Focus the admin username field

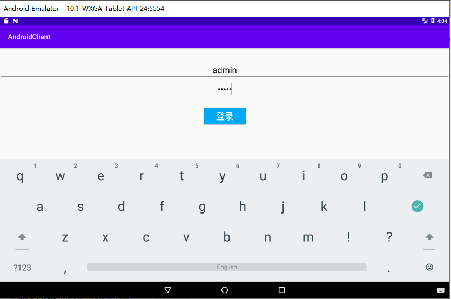pos(225,70)
